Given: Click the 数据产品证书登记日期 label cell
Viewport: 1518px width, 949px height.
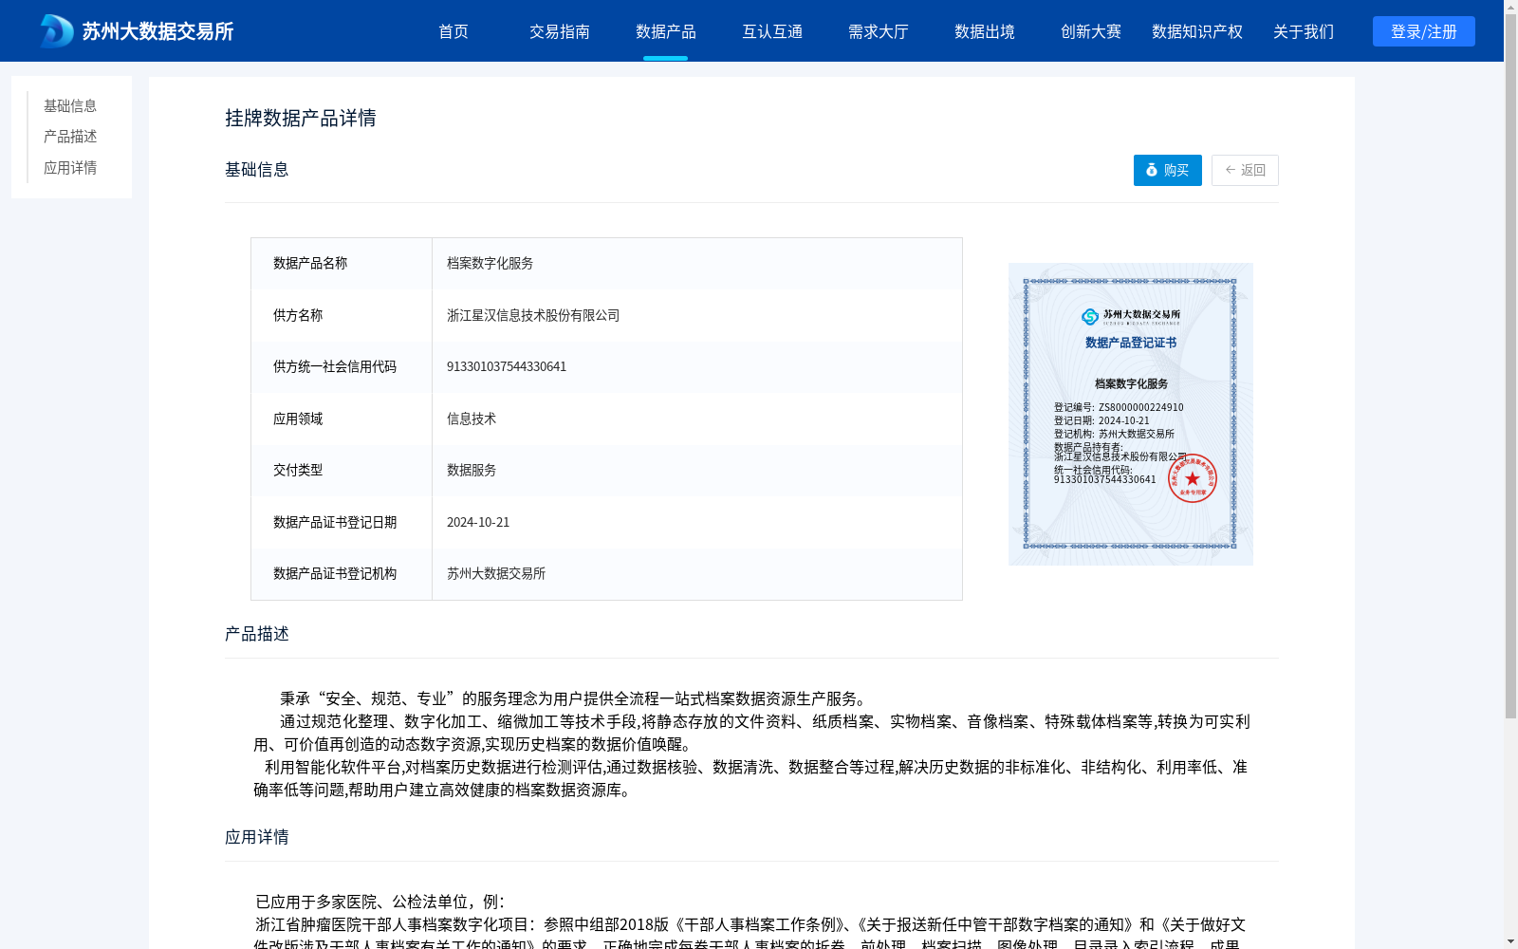Looking at the screenshot, I should [x=342, y=522].
